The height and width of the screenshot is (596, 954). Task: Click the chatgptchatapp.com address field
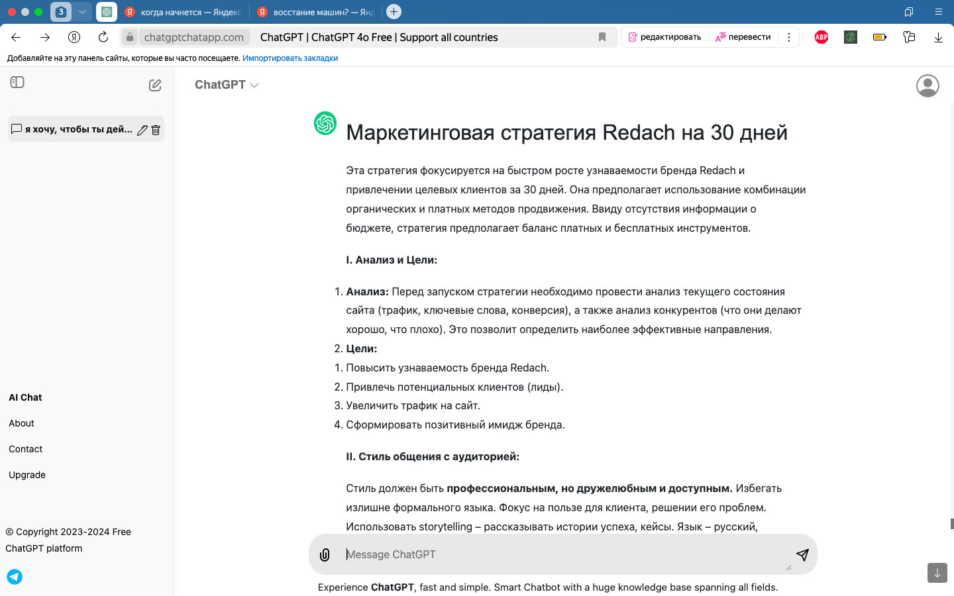tap(194, 37)
